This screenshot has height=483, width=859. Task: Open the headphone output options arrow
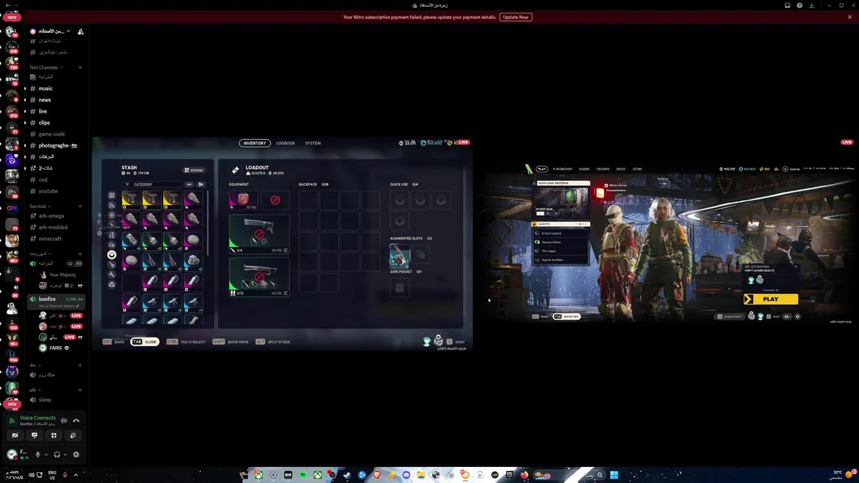click(x=65, y=455)
